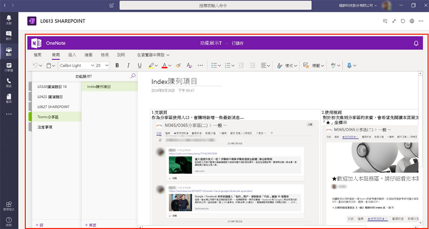The height and width of the screenshot is (229, 429).
Task: Toggle Italic formatting
Action: pos(128,66)
